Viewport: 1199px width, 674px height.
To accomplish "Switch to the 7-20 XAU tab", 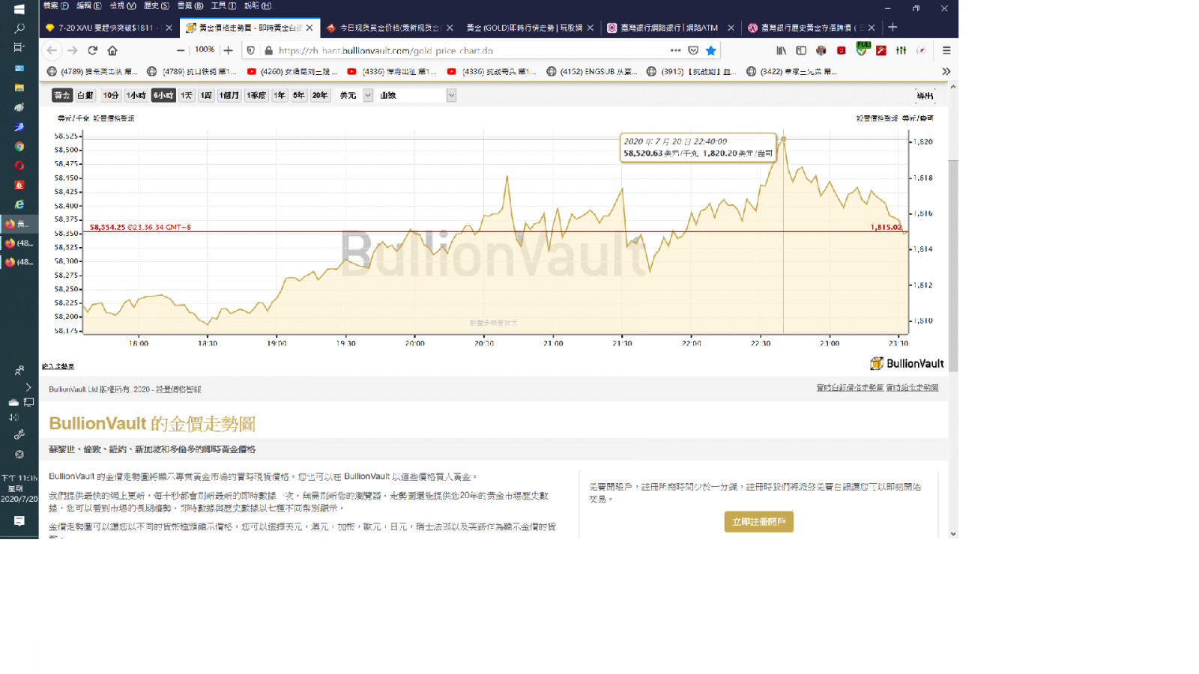I will (105, 28).
